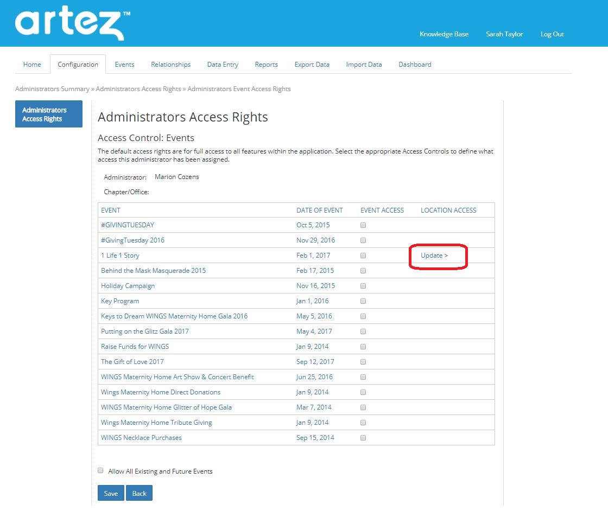Enable event access for Raise Funds for WINGS
608x517 pixels.
pyautogui.click(x=363, y=347)
